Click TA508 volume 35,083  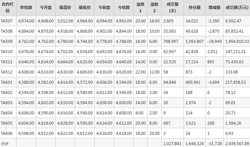pyautogui.click(x=170, y=31)
